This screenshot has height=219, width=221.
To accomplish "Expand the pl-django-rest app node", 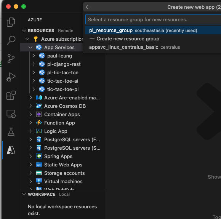I will click(x=34, y=64).
